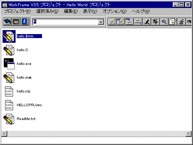Select the ReadMe.txt file

pos(26,119)
